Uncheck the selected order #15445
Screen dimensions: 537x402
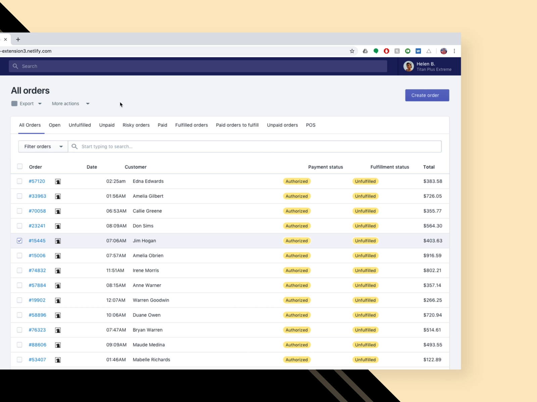[x=19, y=241]
